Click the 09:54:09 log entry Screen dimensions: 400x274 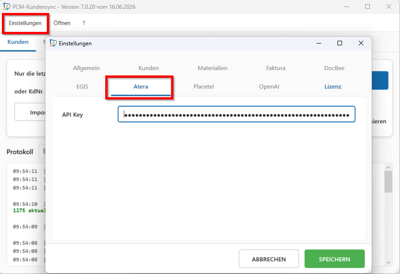click(25, 227)
